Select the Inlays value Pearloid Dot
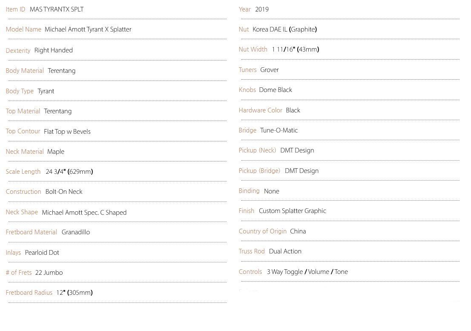 (42, 253)
